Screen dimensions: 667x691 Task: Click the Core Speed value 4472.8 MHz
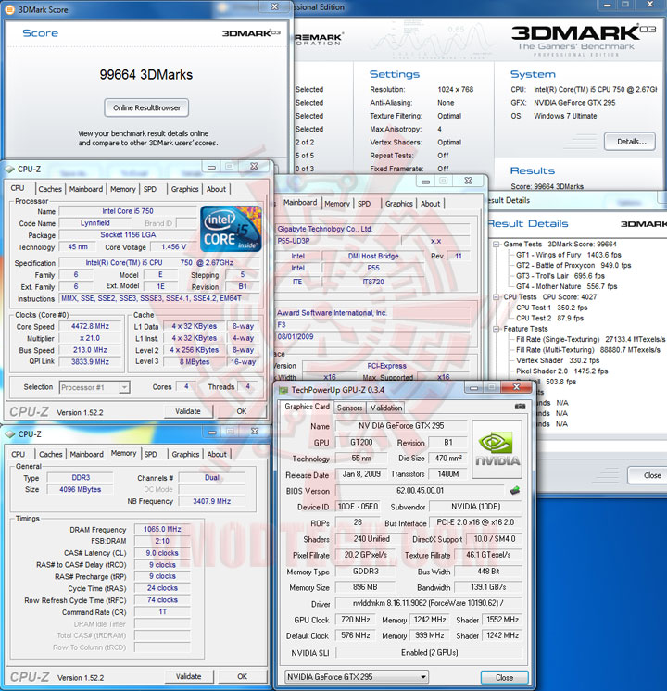(90, 326)
